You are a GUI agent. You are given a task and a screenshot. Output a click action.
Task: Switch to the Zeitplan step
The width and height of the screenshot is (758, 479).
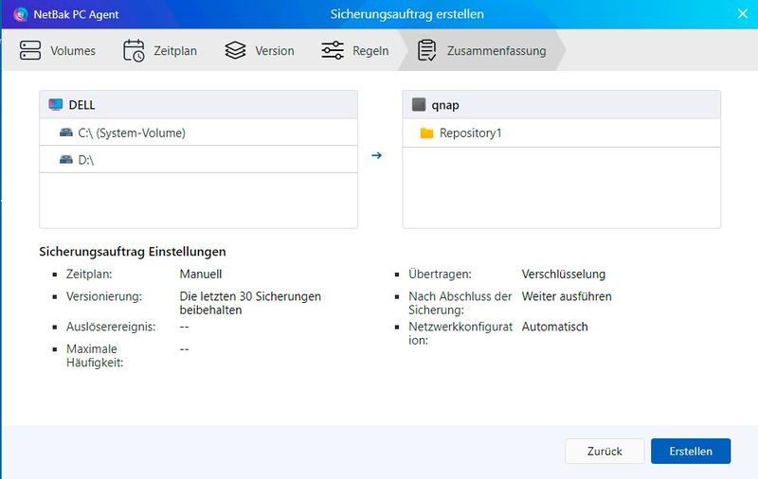tap(160, 50)
